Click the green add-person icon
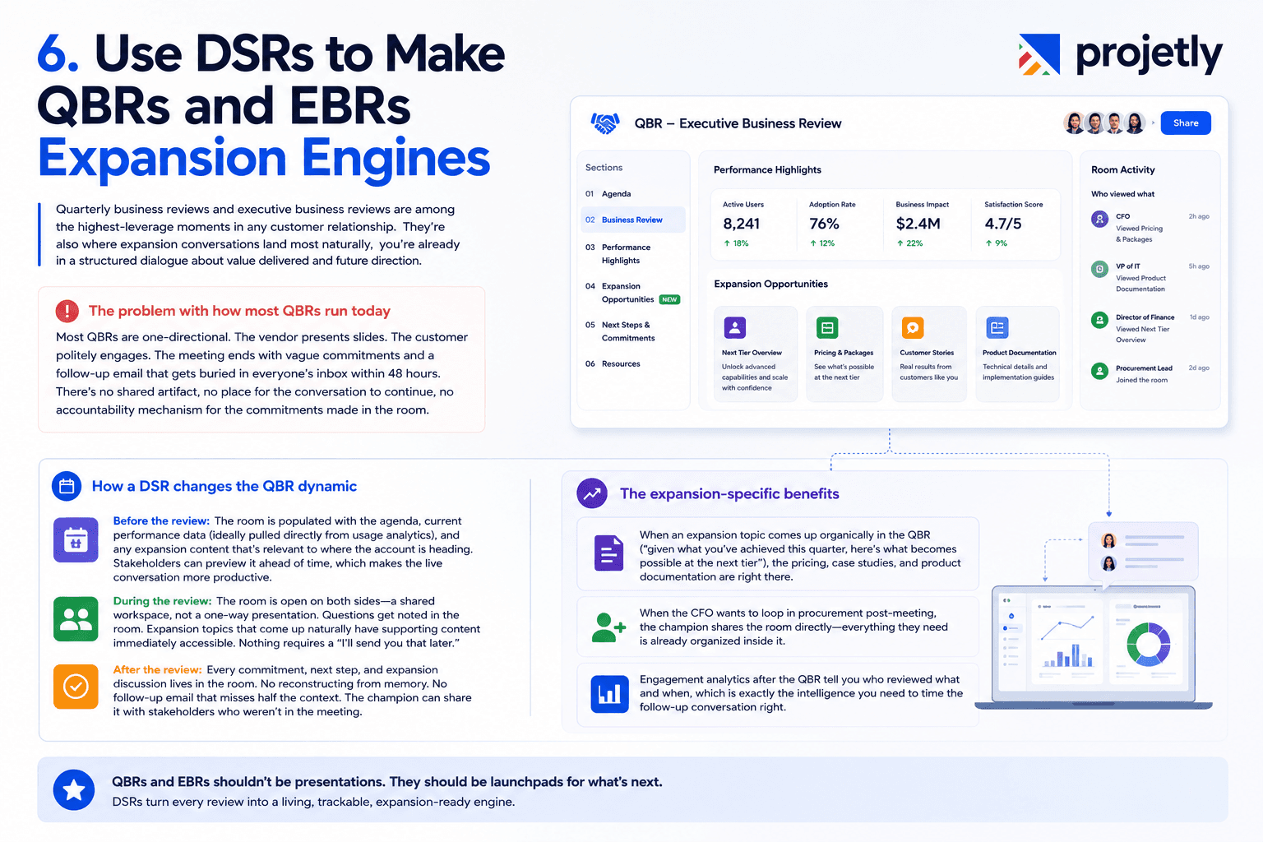Screen dimensions: 1263x842 [608, 627]
